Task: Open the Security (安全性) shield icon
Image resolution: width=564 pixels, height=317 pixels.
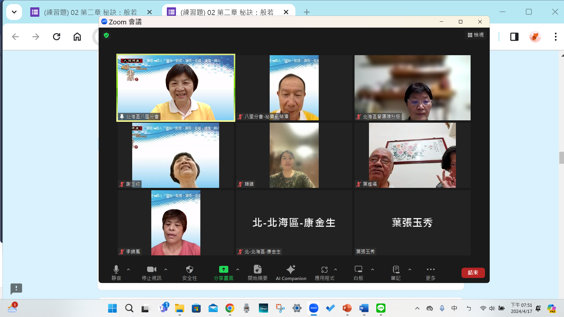Action: pos(189,269)
